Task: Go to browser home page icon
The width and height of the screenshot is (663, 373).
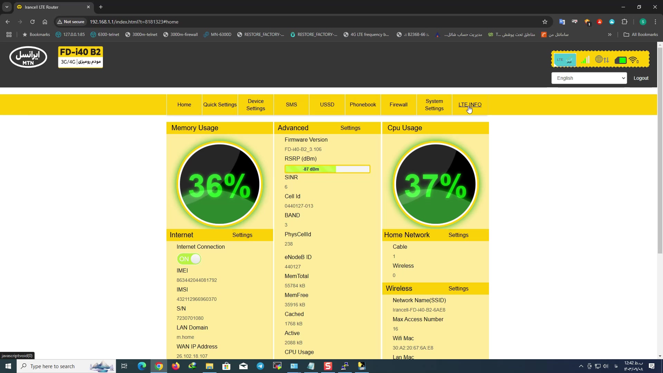Action: [45, 22]
